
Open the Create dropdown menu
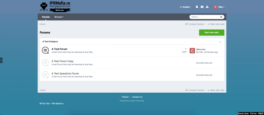click(185, 7)
